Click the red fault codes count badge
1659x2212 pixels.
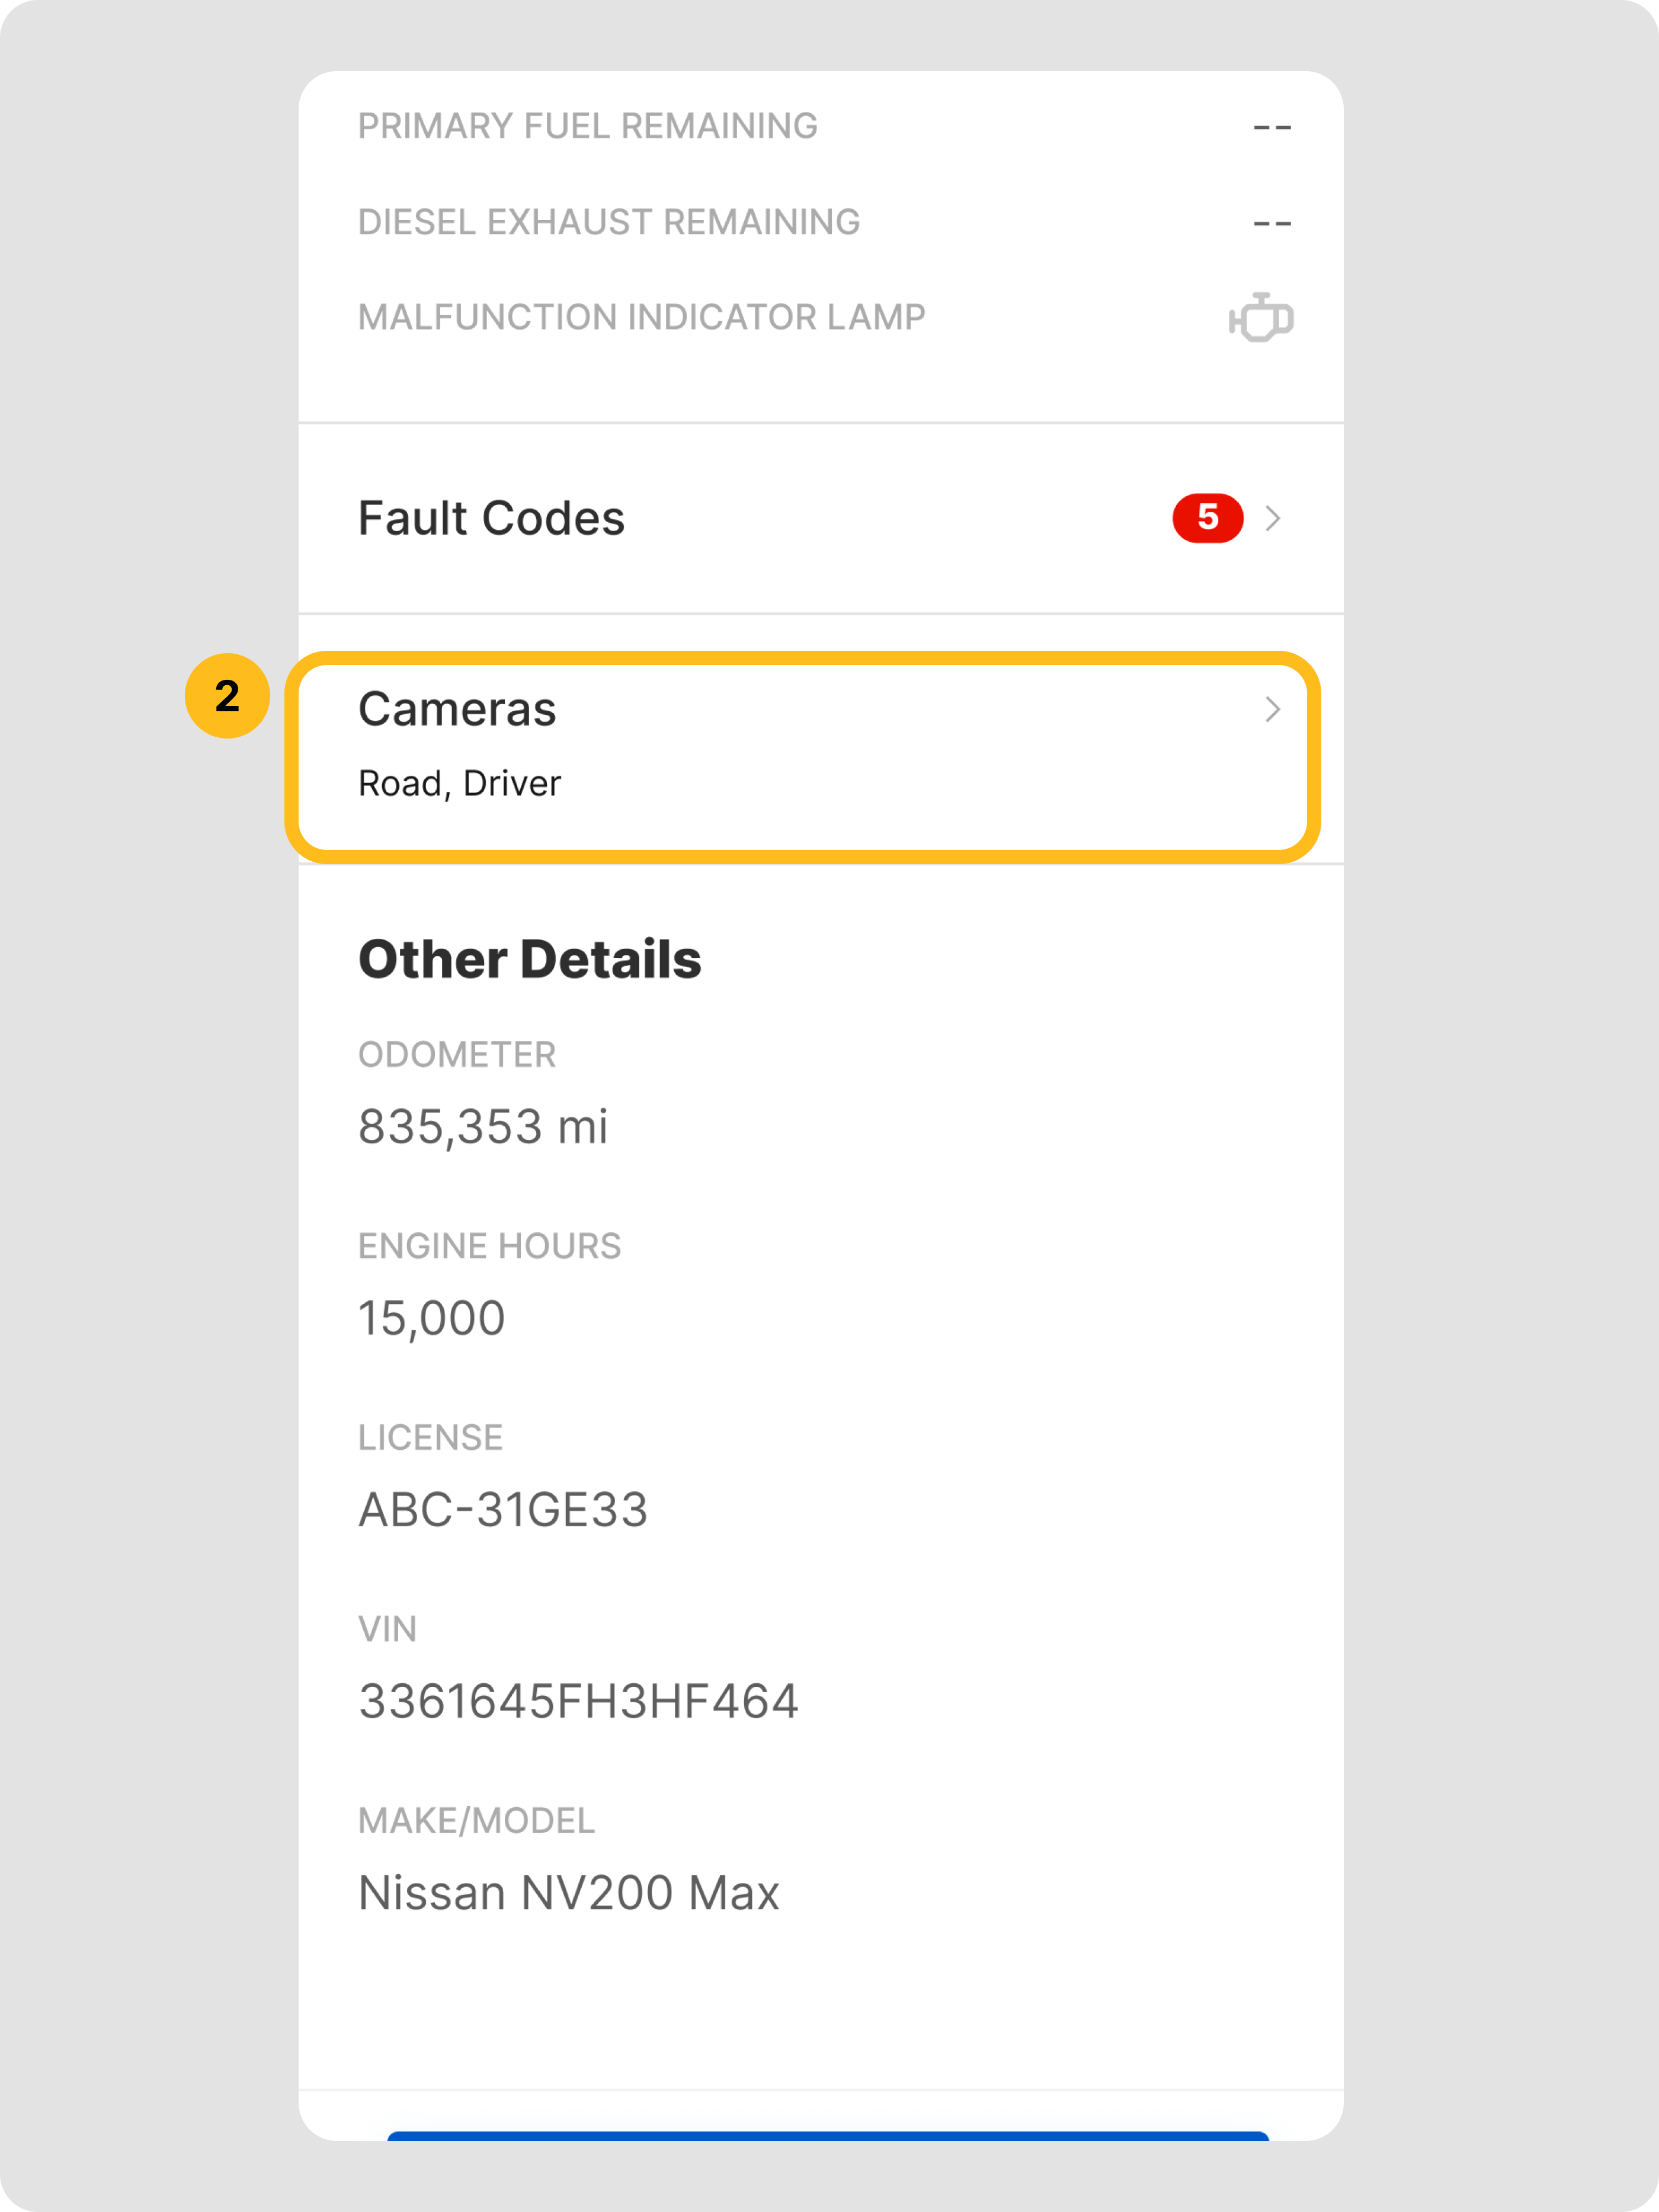(x=1208, y=518)
